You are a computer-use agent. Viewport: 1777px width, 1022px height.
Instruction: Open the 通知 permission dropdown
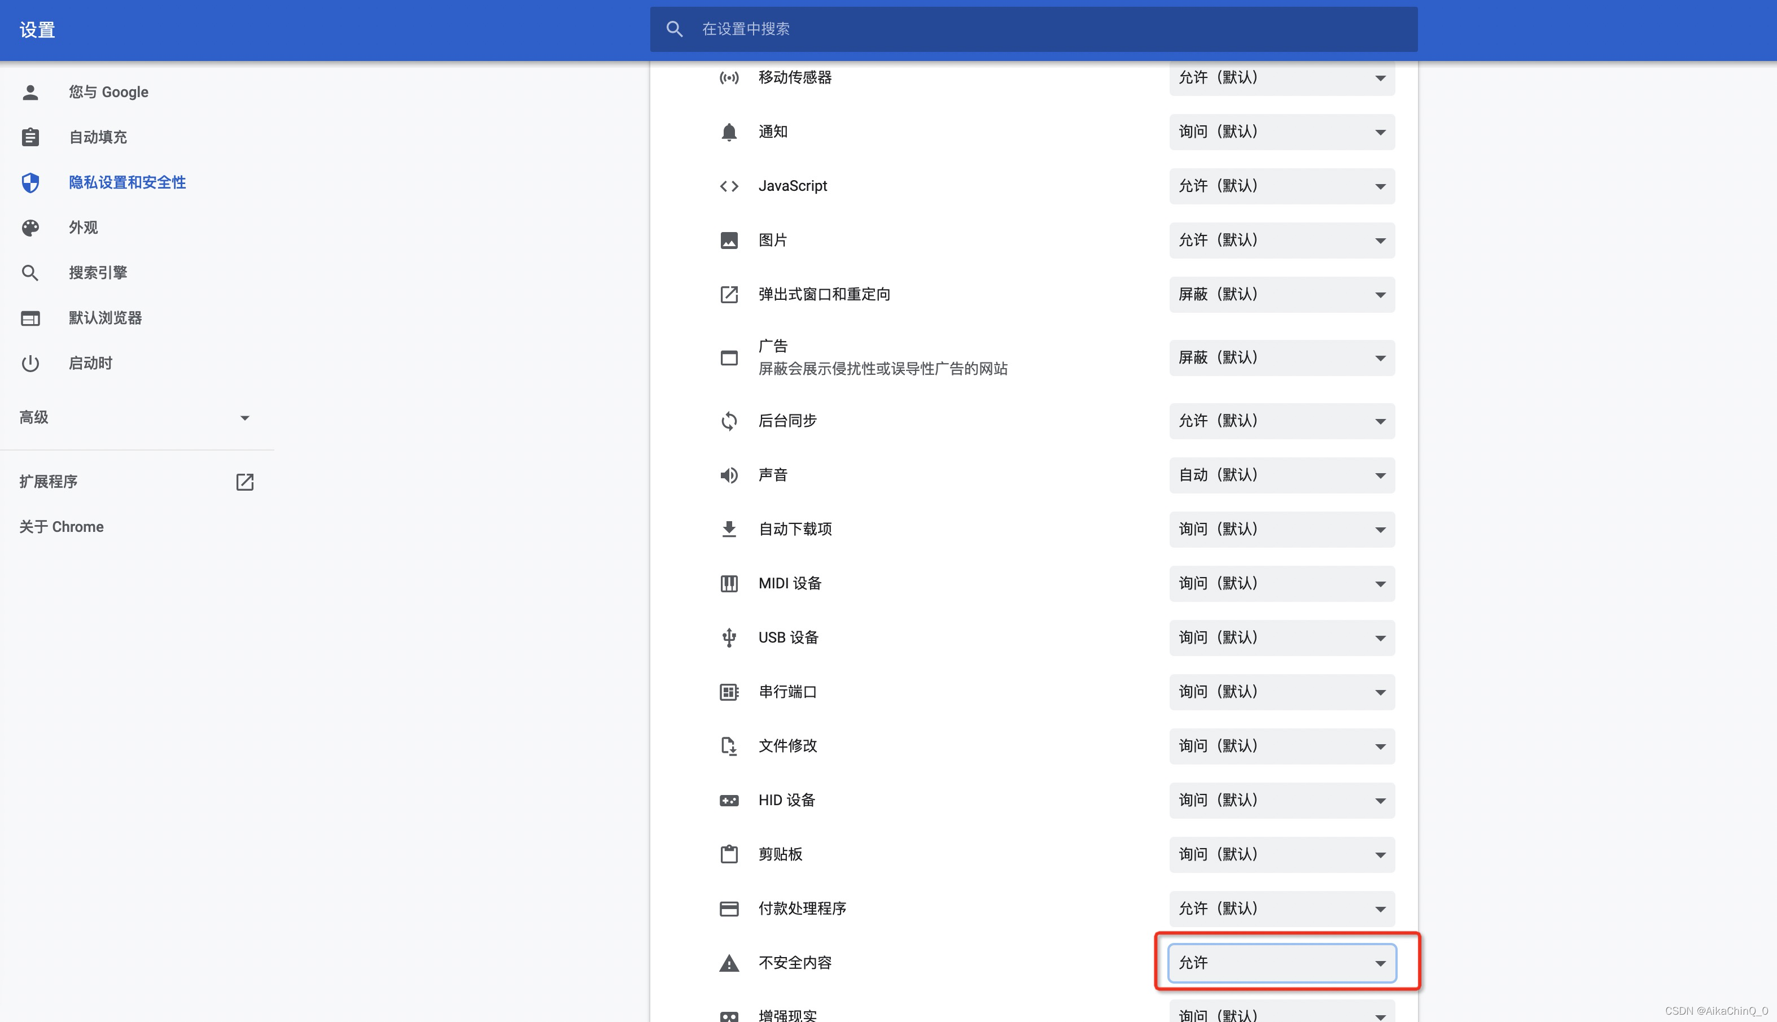pos(1281,132)
